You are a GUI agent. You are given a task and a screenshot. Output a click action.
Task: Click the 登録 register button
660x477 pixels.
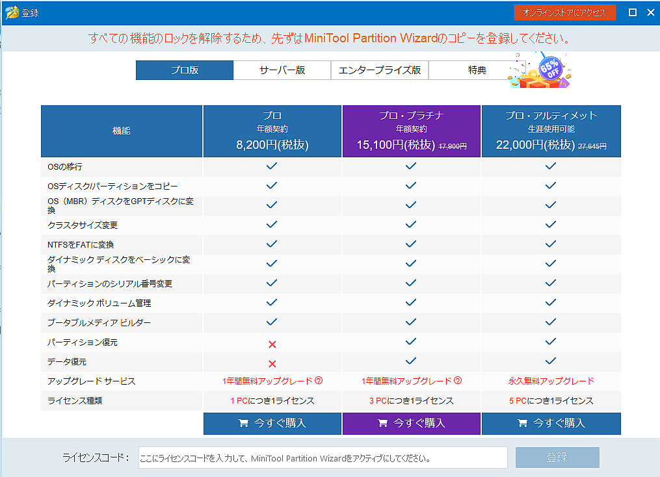557,458
